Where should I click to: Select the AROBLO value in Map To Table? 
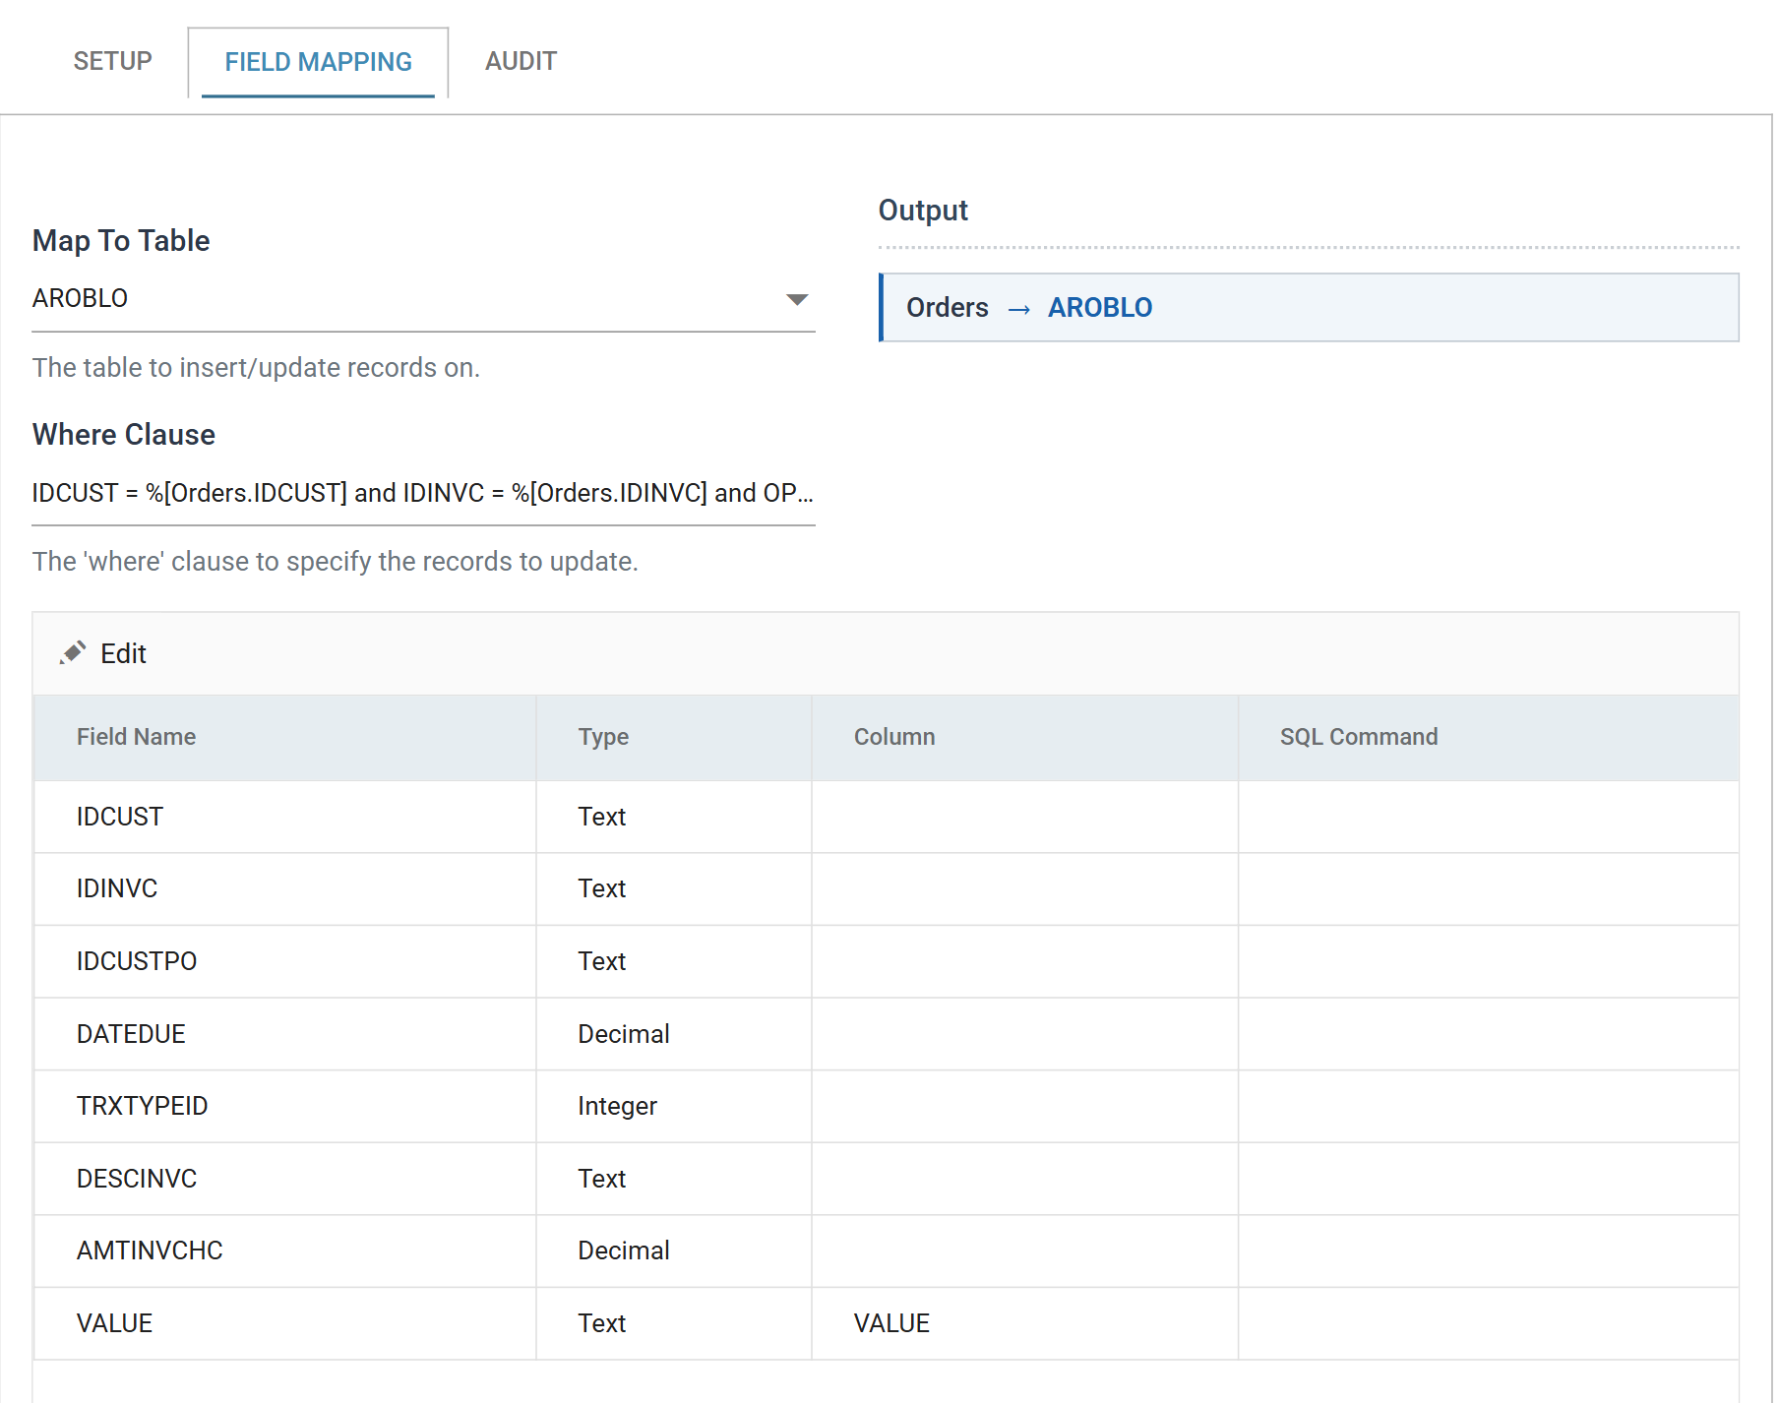[80, 298]
